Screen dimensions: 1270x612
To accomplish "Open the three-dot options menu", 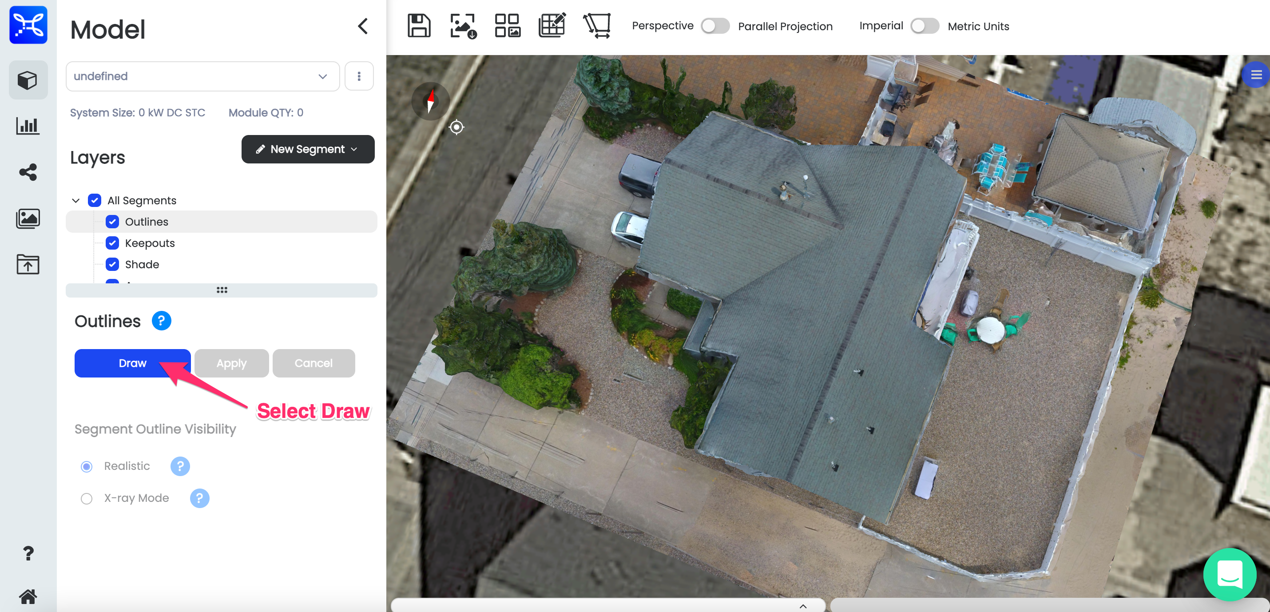I will coord(359,76).
